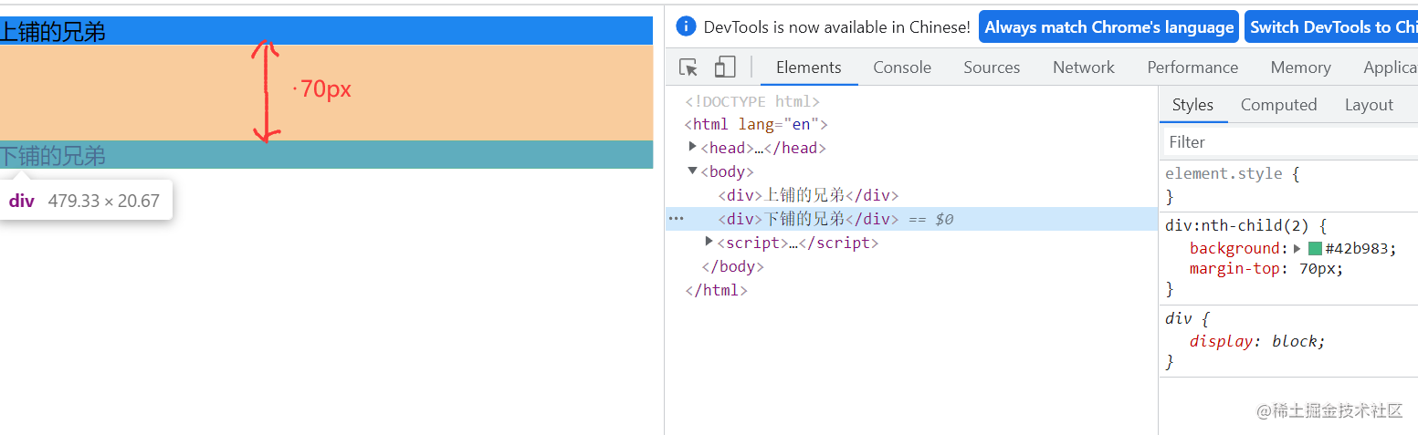Toggle the device toolbar icon

tap(725, 67)
